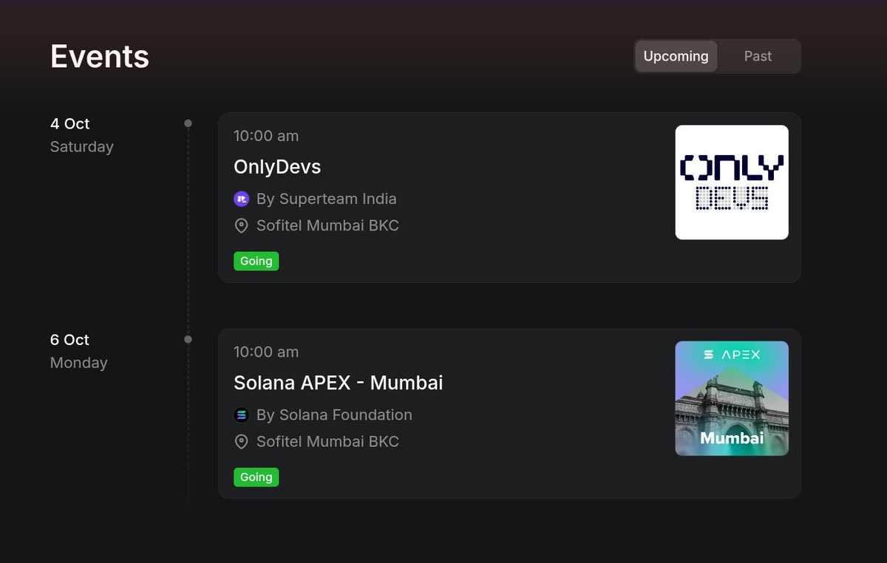The height and width of the screenshot is (563, 887).
Task: Click the location pin icon in OnlyDevs card
Action: click(241, 226)
